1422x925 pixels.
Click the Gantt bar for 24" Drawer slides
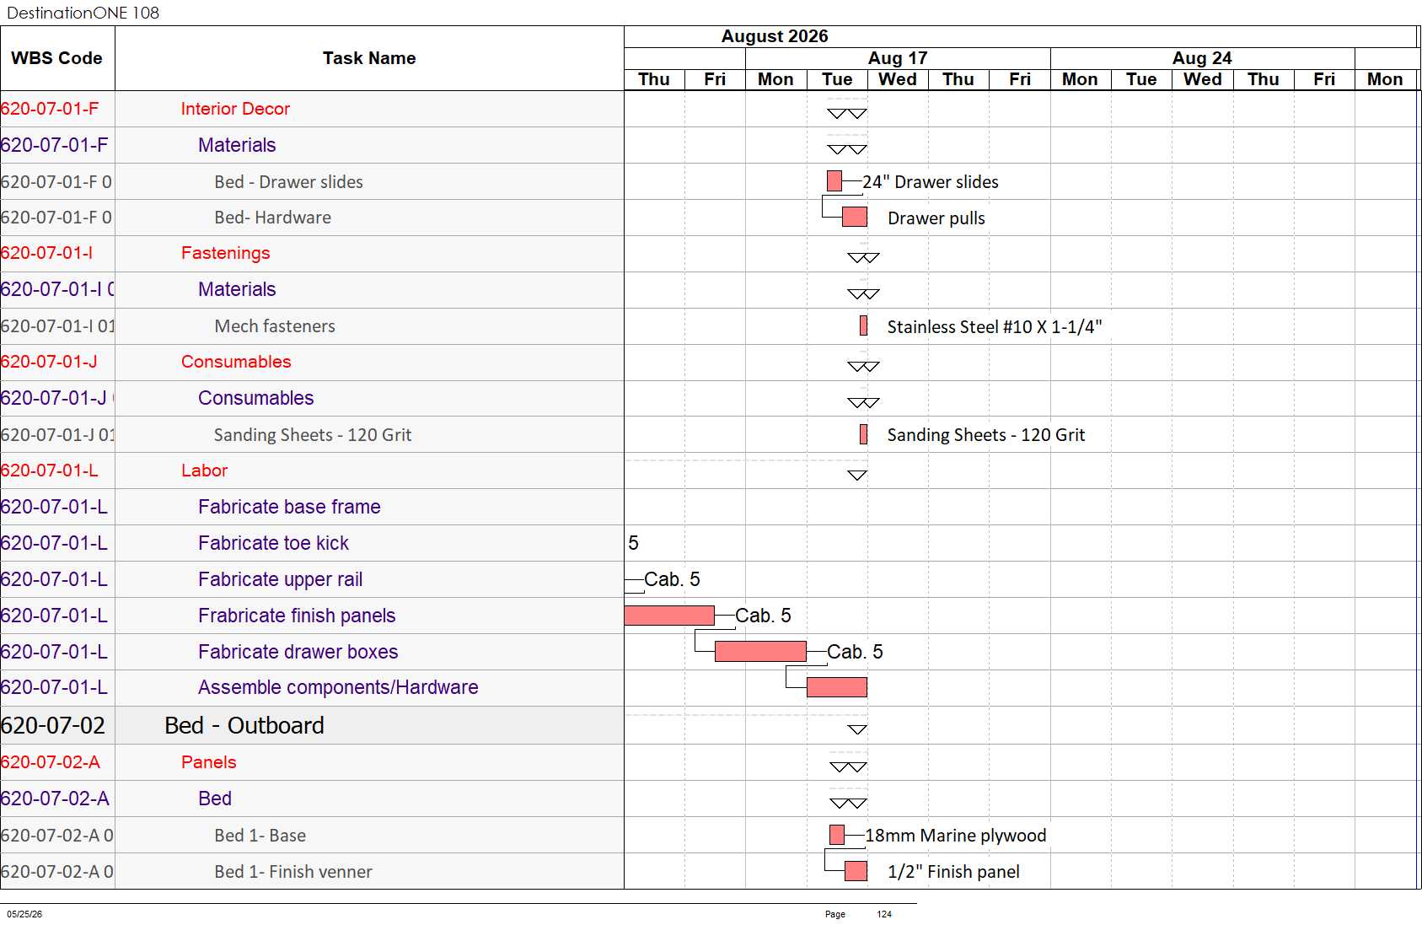[834, 181]
